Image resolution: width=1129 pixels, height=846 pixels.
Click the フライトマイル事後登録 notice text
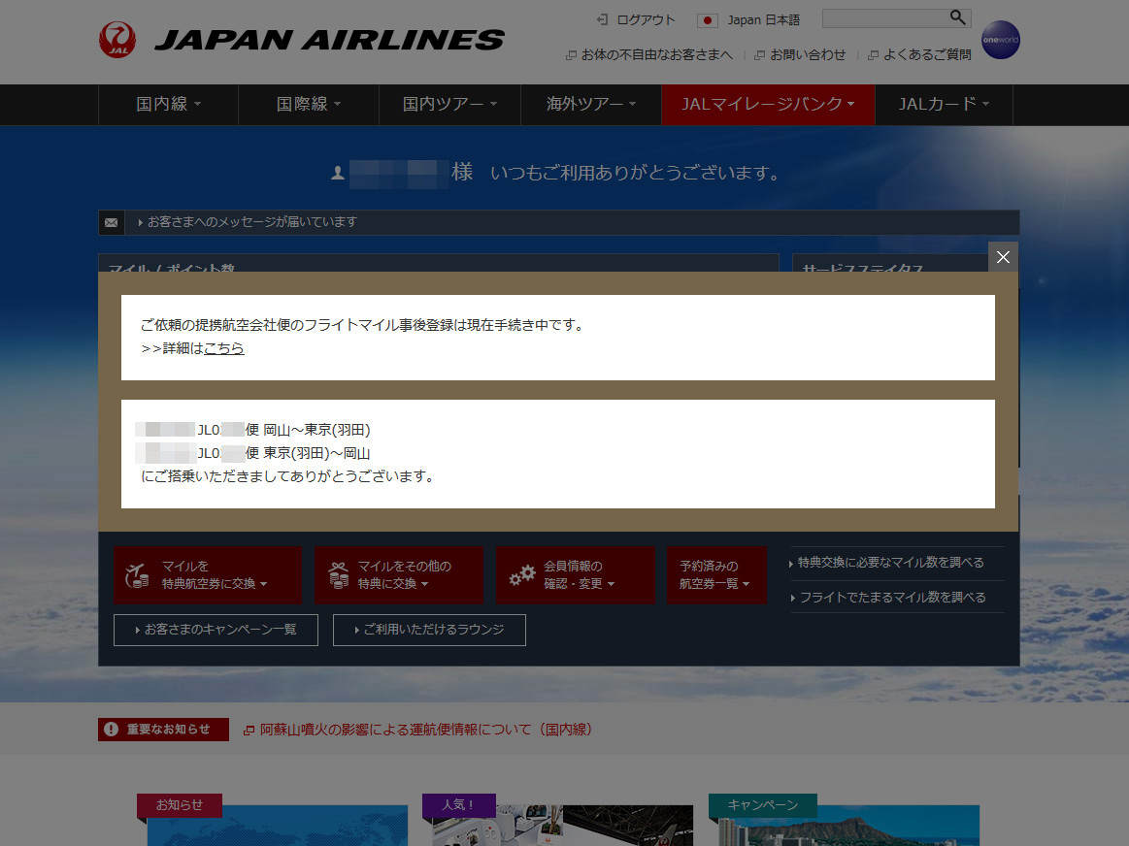(x=361, y=325)
